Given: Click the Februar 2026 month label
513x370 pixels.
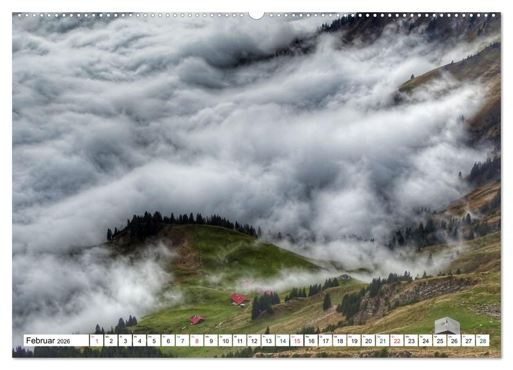Looking at the screenshot, I should (48, 341).
